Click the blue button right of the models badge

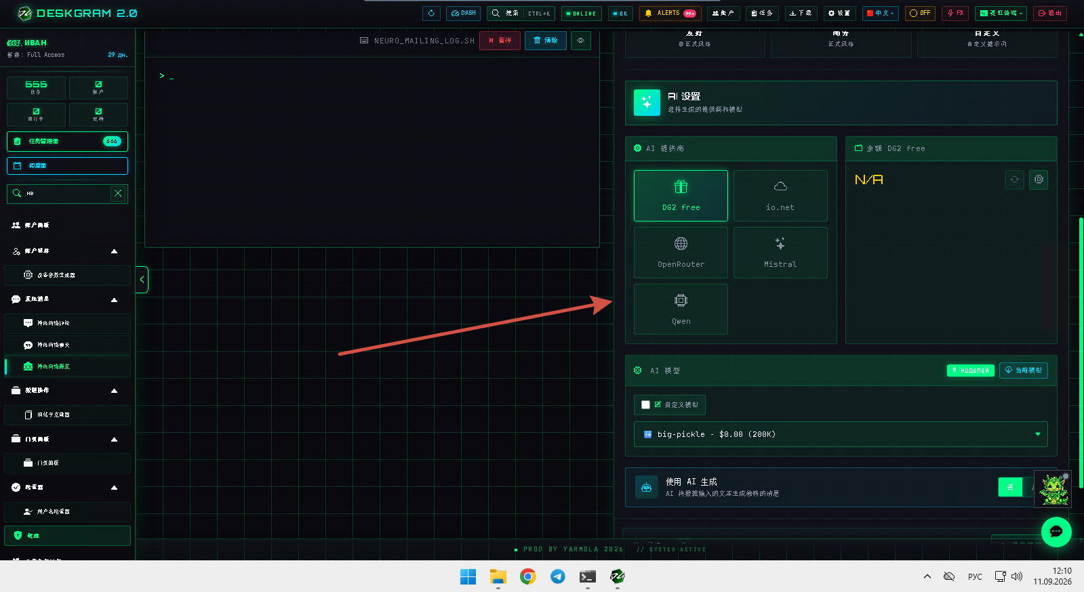click(1024, 371)
